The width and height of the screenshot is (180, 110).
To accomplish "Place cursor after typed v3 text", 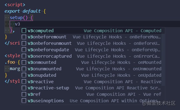I will point(20,24).
